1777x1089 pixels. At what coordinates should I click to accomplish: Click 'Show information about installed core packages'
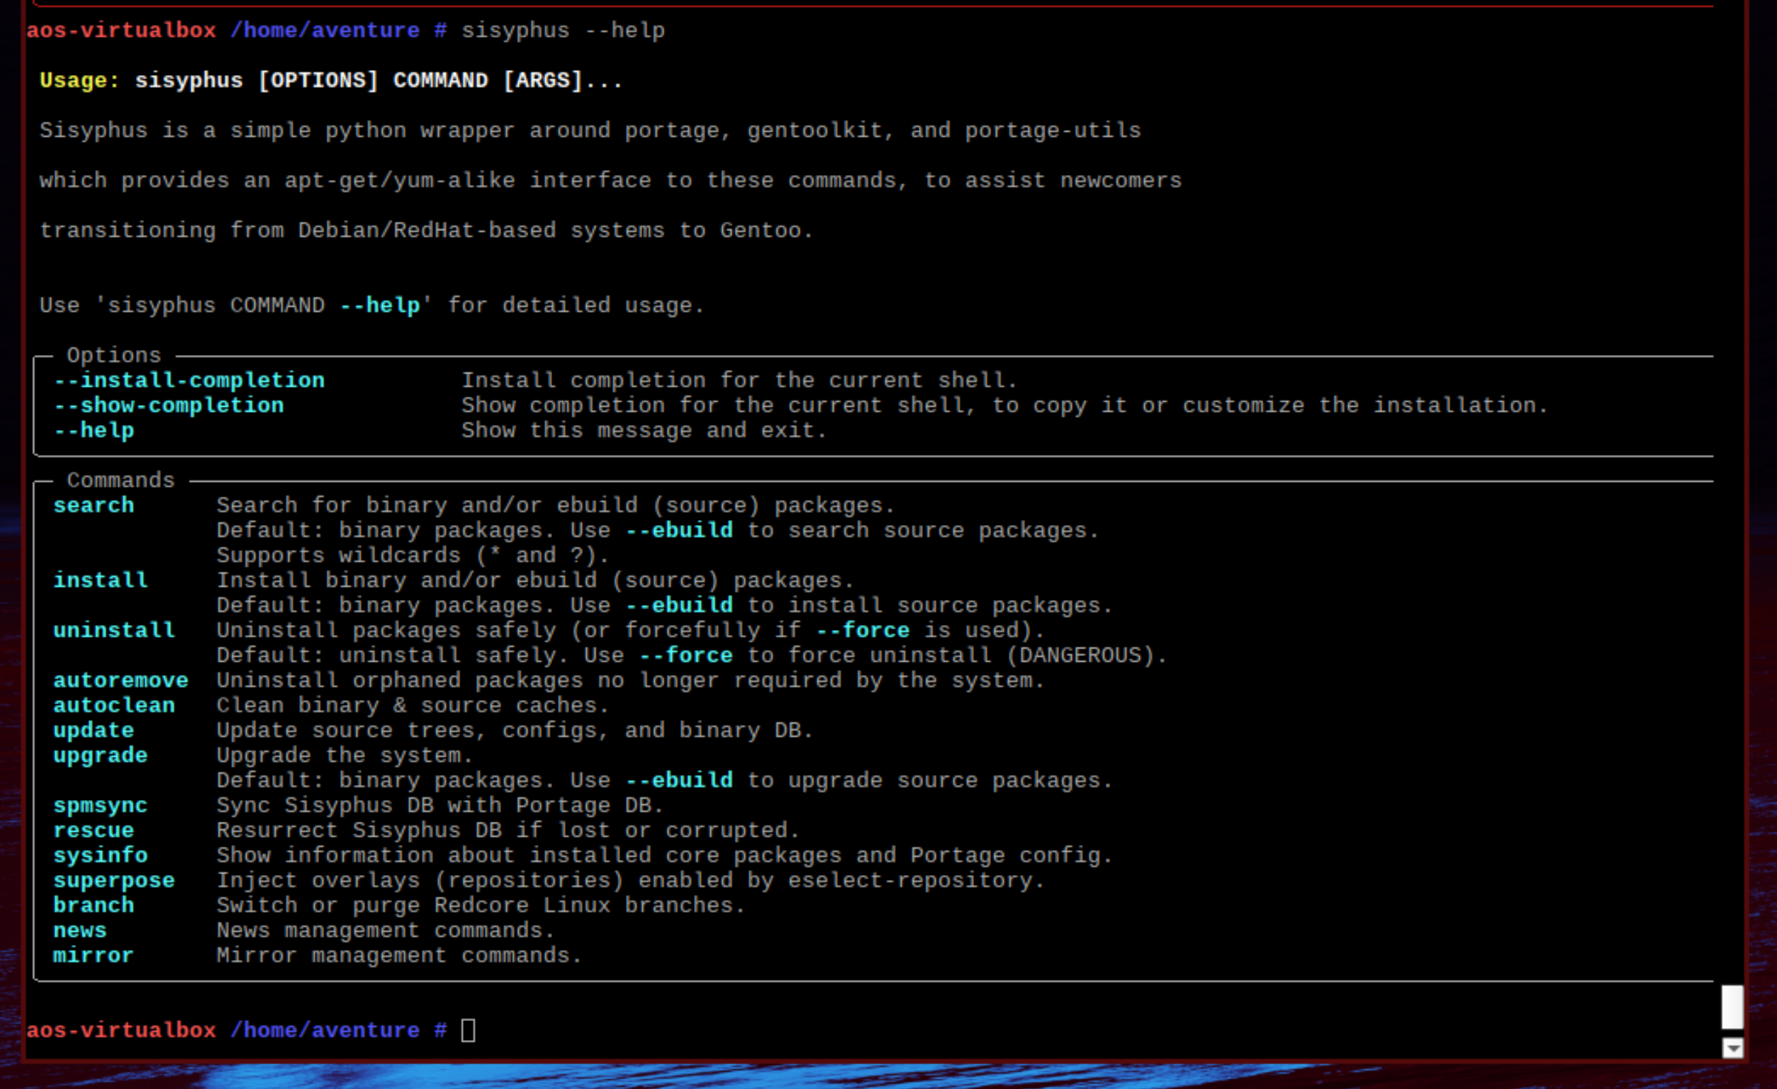pyautogui.click(x=664, y=855)
